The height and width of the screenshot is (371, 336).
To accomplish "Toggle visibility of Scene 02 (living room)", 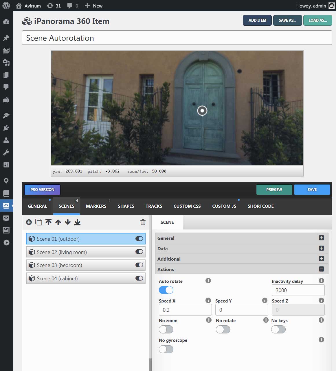I will [139, 252].
